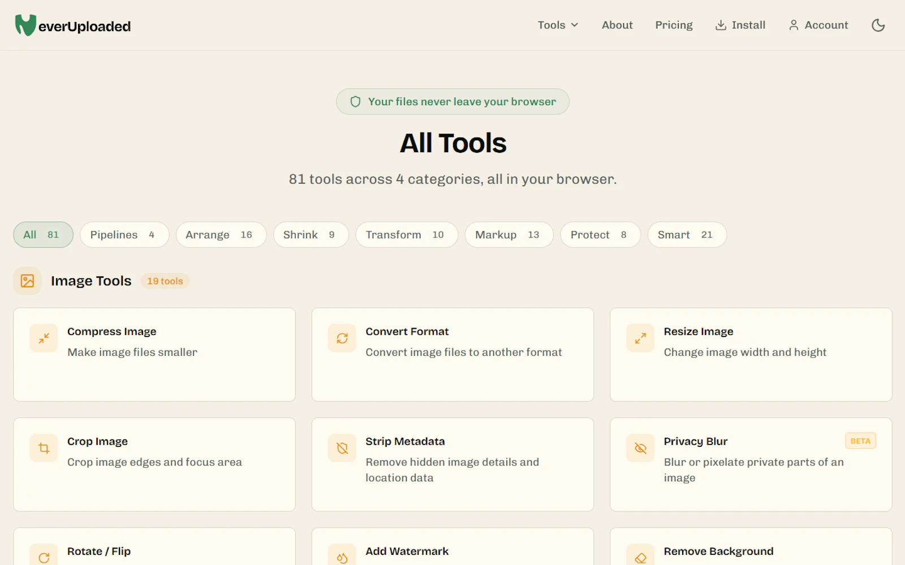Open the Resize Image tool
The image size is (905, 565).
[751, 355]
